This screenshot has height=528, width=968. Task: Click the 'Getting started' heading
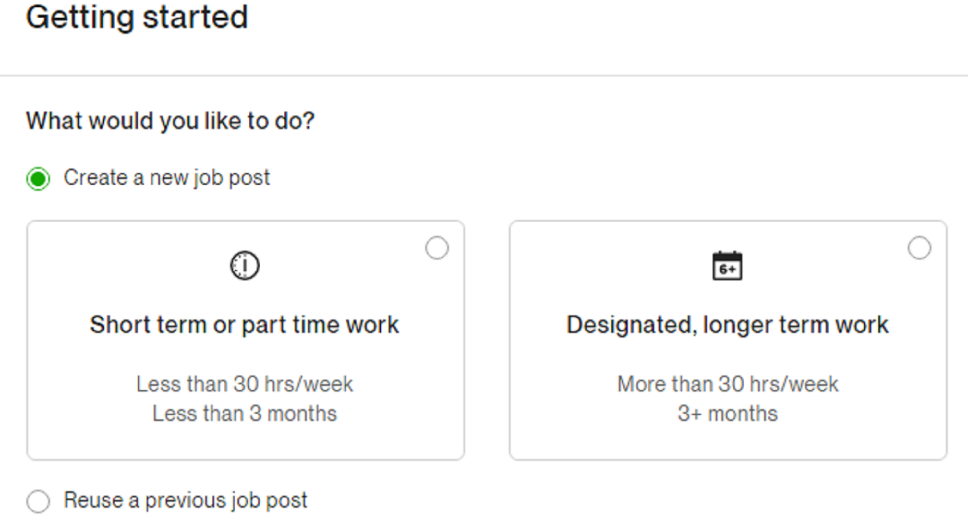(x=137, y=18)
